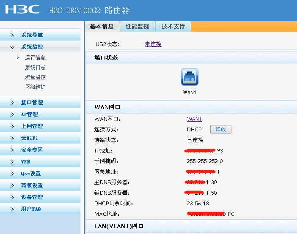
Task: Click the subnet mask 255.255.252.0
Action: (205, 161)
